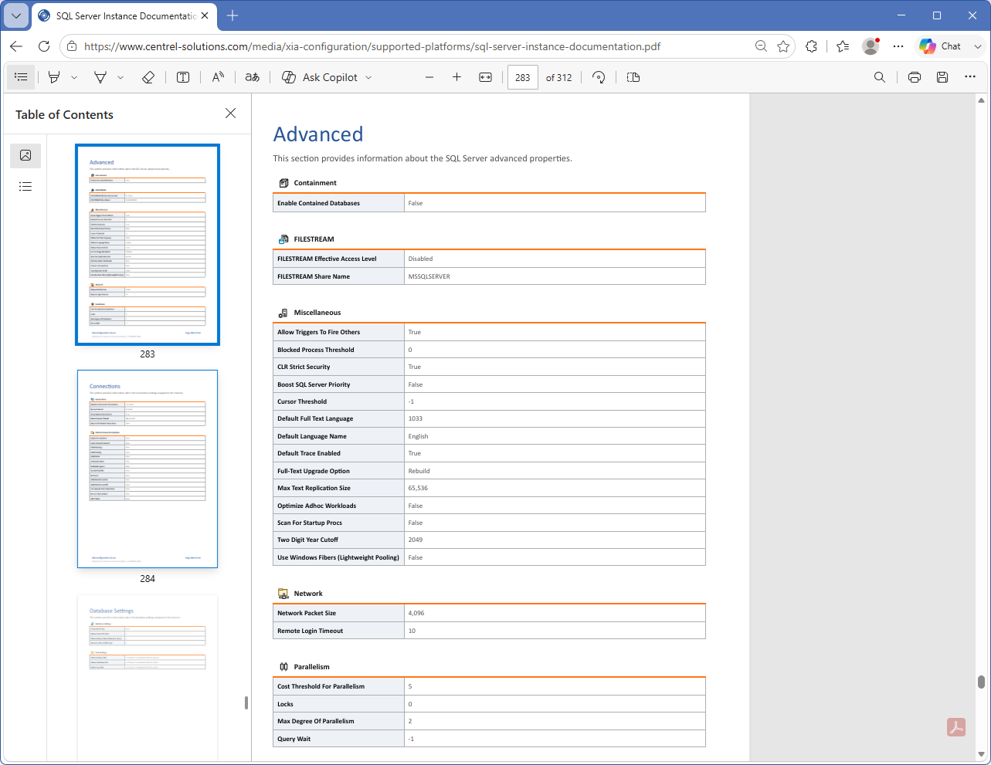Rotate the PDF page
Image resolution: width=991 pixels, height=765 pixels.
[x=599, y=77]
